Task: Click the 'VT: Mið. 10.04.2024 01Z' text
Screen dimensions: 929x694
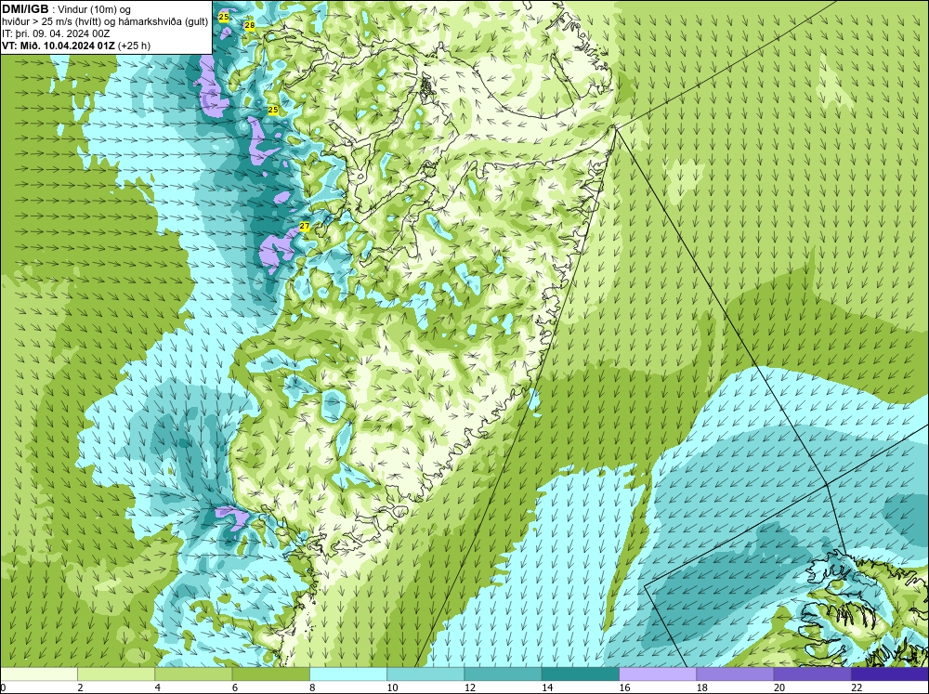Action: pos(59,46)
